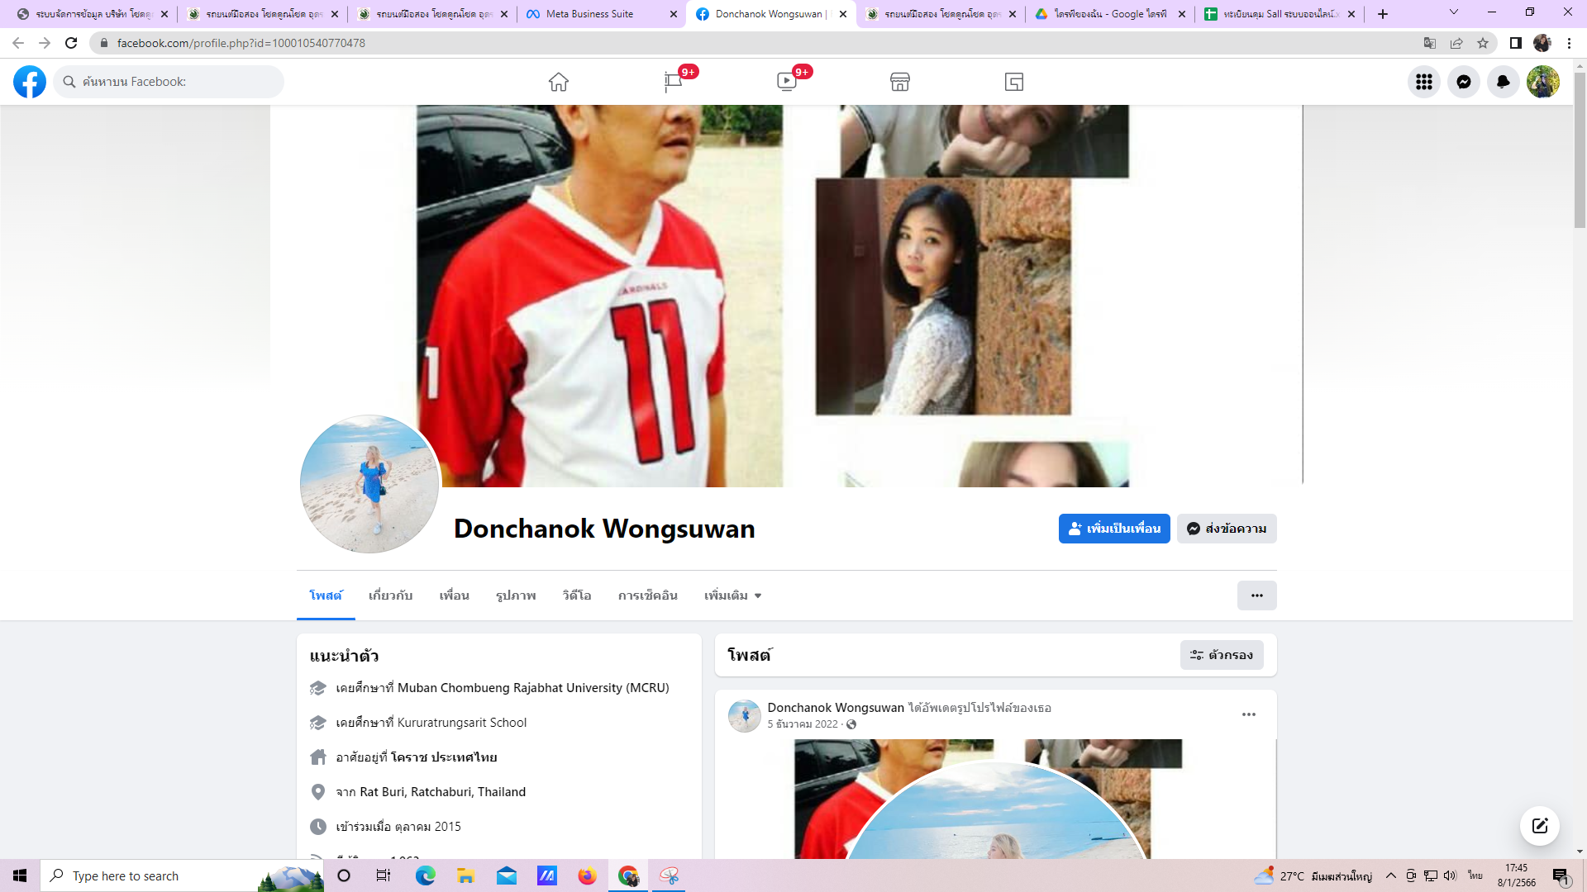
Task: Switch to the เพื่อน tab
Action: pyautogui.click(x=454, y=595)
